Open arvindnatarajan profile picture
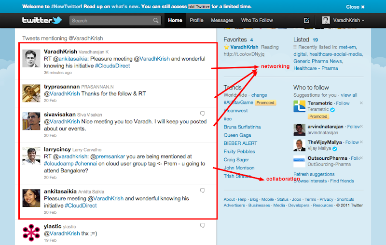This screenshot has height=245, width=386. (299, 129)
